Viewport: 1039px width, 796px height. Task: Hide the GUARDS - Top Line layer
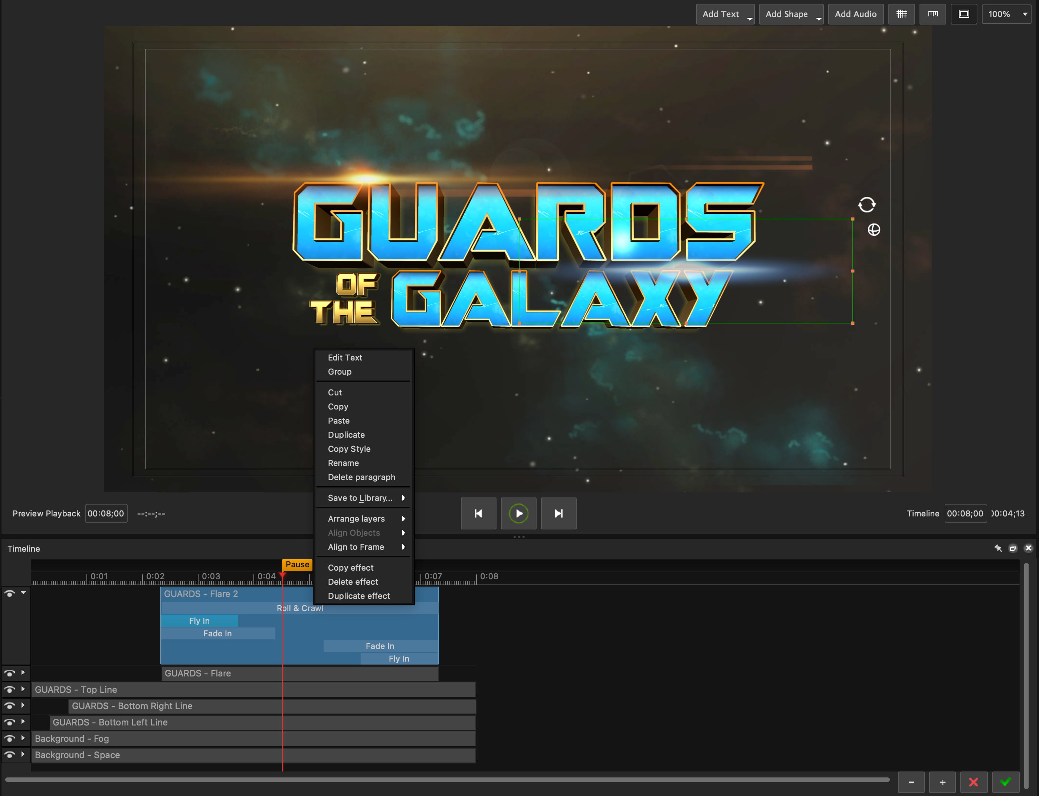(10, 690)
